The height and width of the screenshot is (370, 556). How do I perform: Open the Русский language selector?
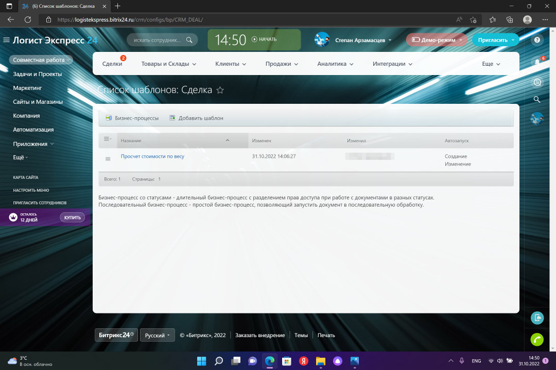(157, 335)
